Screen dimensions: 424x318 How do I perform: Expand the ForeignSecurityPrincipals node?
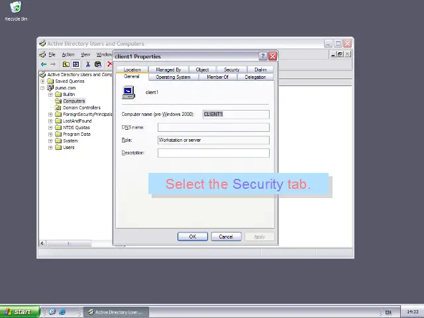[50, 115]
